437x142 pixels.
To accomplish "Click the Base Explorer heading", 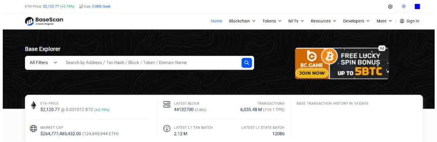I will 43,49.
